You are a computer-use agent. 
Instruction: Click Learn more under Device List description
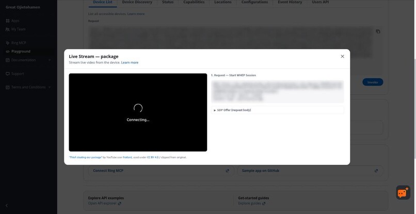(x=136, y=14)
